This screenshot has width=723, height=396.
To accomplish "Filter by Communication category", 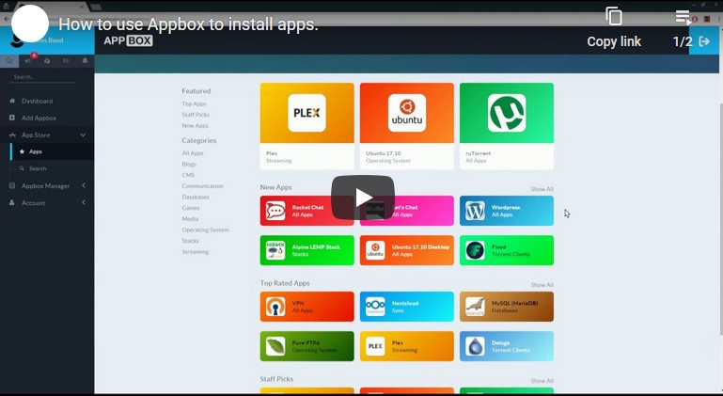I will (x=202, y=186).
